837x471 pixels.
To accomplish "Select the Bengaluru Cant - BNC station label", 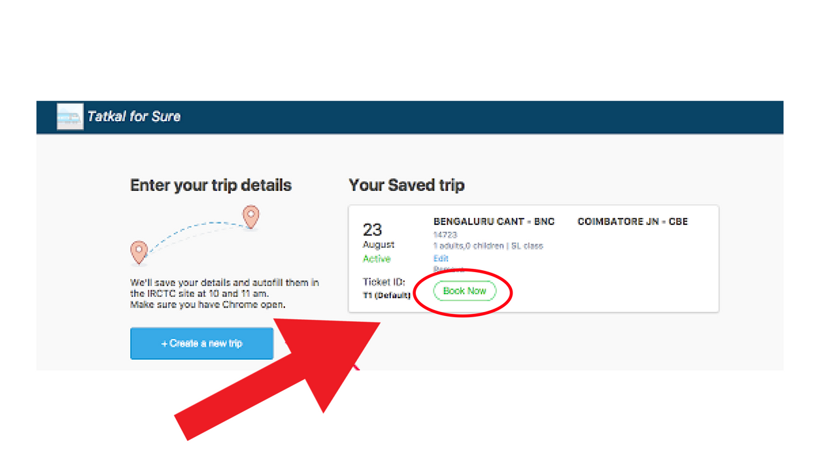I will pyautogui.click(x=494, y=222).
